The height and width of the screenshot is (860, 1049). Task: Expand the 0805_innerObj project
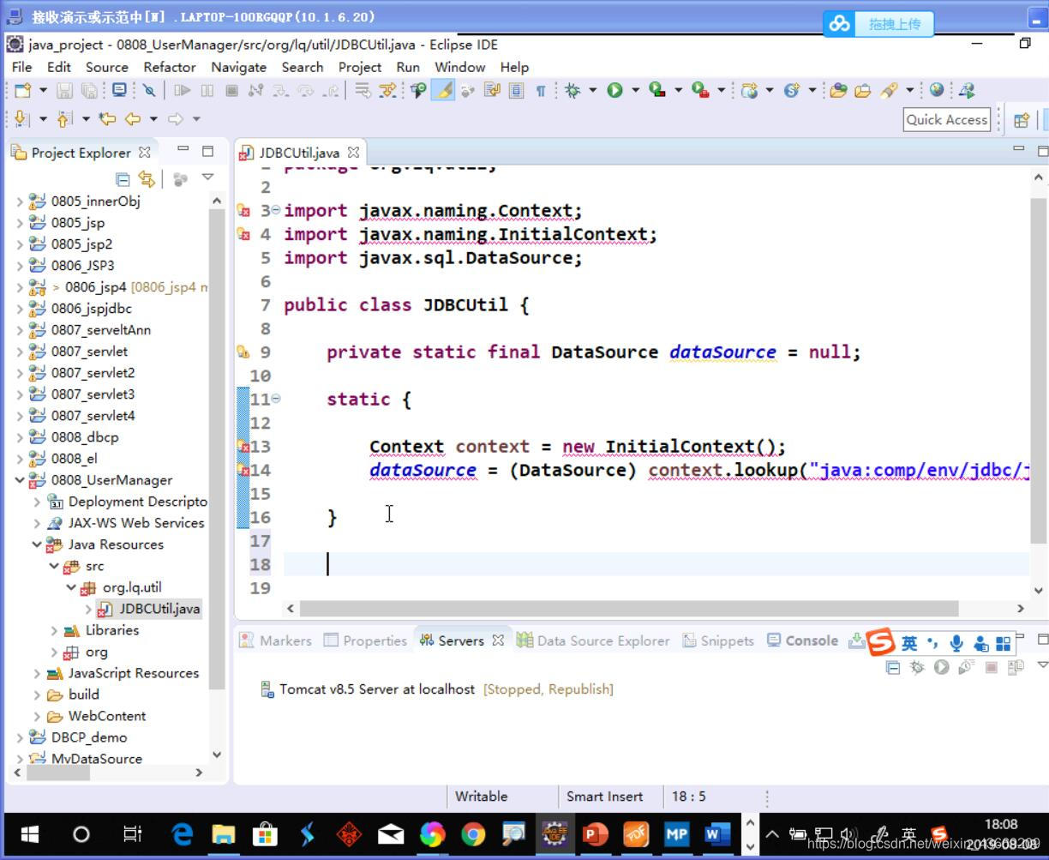click(x=20, y=201)
